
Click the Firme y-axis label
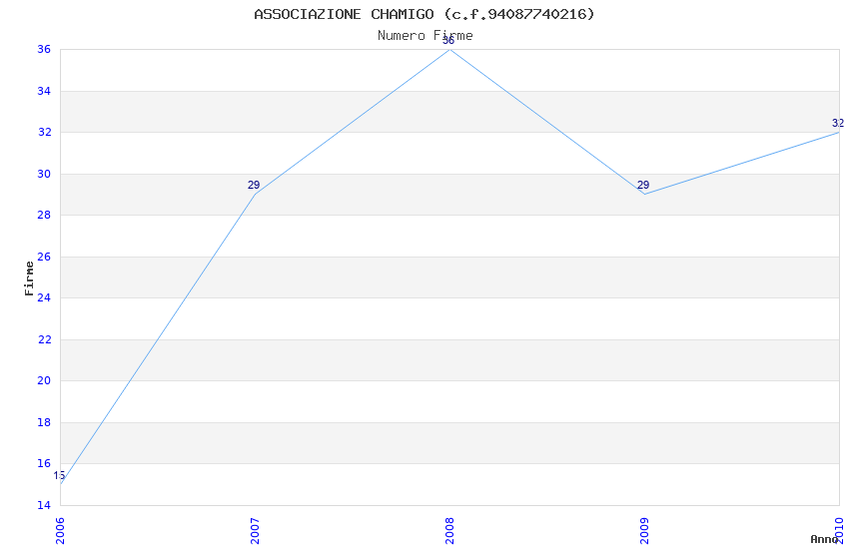pyautogui.click(x=29, y=278)
